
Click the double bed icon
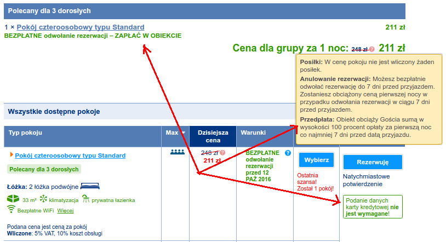tap(90, 187)
